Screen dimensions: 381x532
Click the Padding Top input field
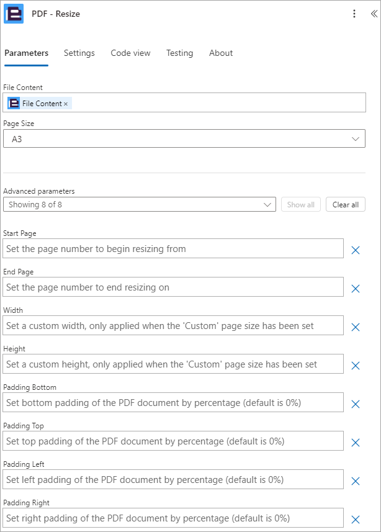tap(173, 441)
